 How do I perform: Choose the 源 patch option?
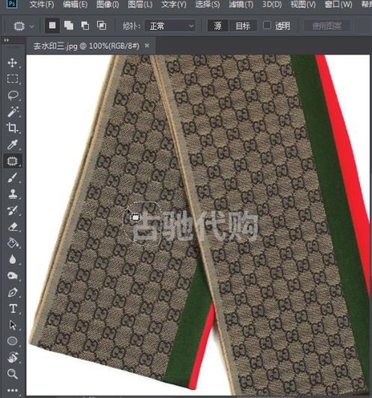click(x=217, y=25)
